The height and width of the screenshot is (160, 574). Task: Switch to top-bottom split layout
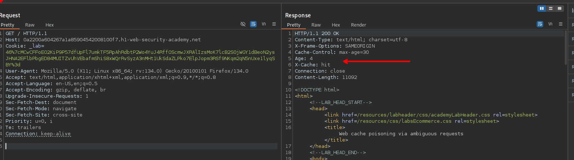point(551,8)
